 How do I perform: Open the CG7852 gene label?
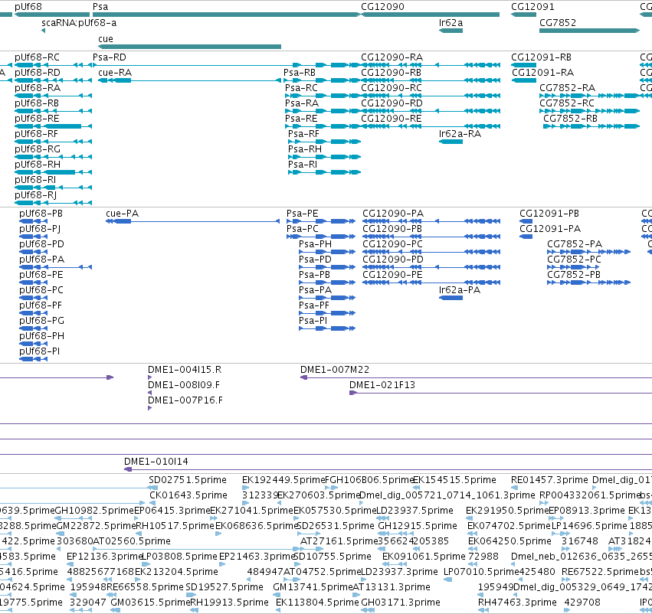tap(558, 23)
